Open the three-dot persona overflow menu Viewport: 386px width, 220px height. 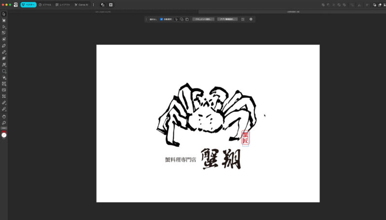(x=94, y=5)
